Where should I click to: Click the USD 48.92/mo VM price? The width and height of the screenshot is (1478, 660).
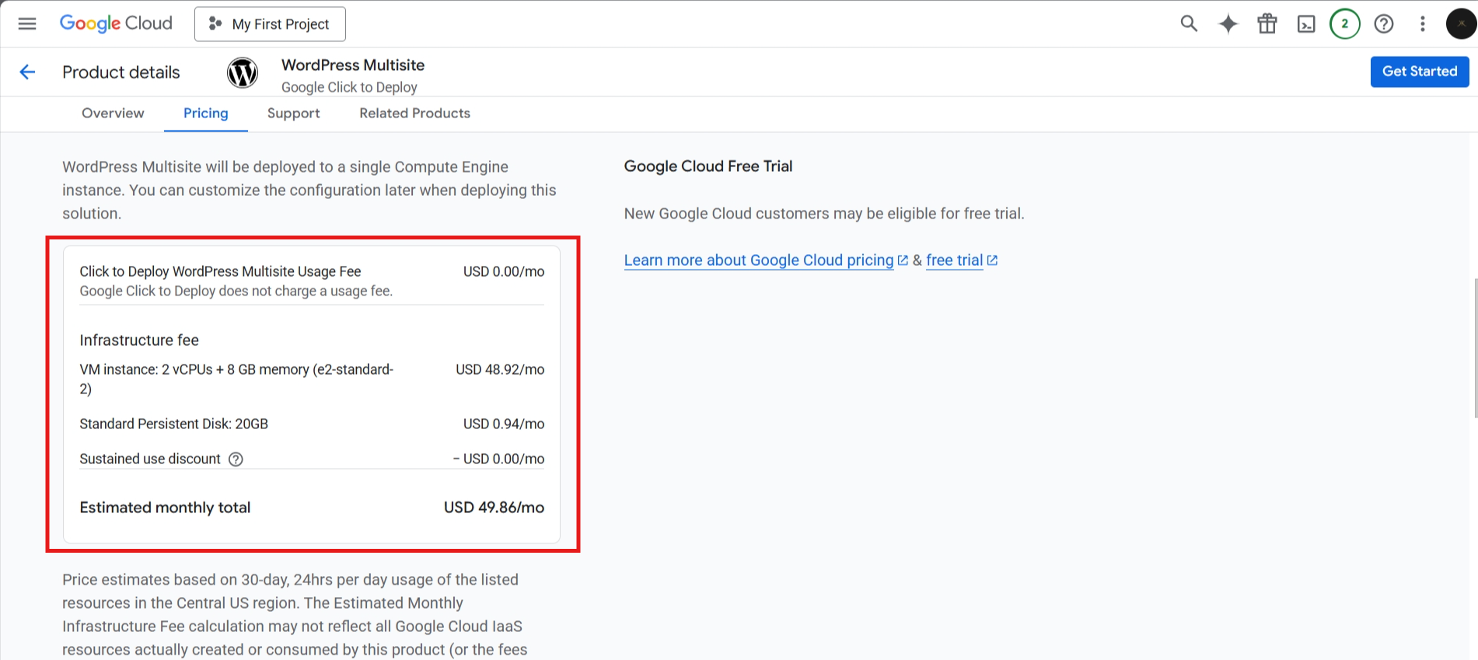pos(500,369)
